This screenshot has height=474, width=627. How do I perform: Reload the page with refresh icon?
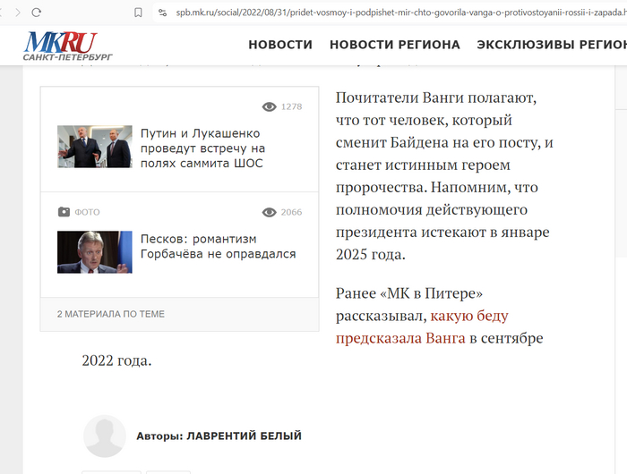(x=37, y=13)
